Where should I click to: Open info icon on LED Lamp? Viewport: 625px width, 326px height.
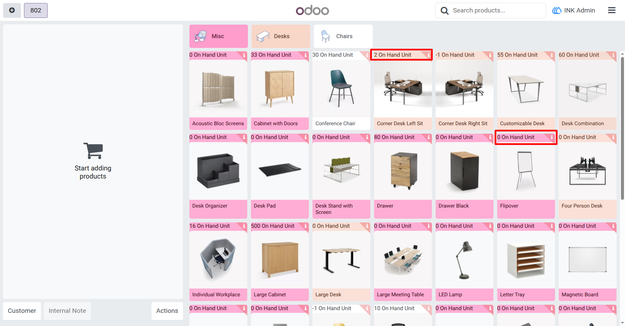coord(490,226)
